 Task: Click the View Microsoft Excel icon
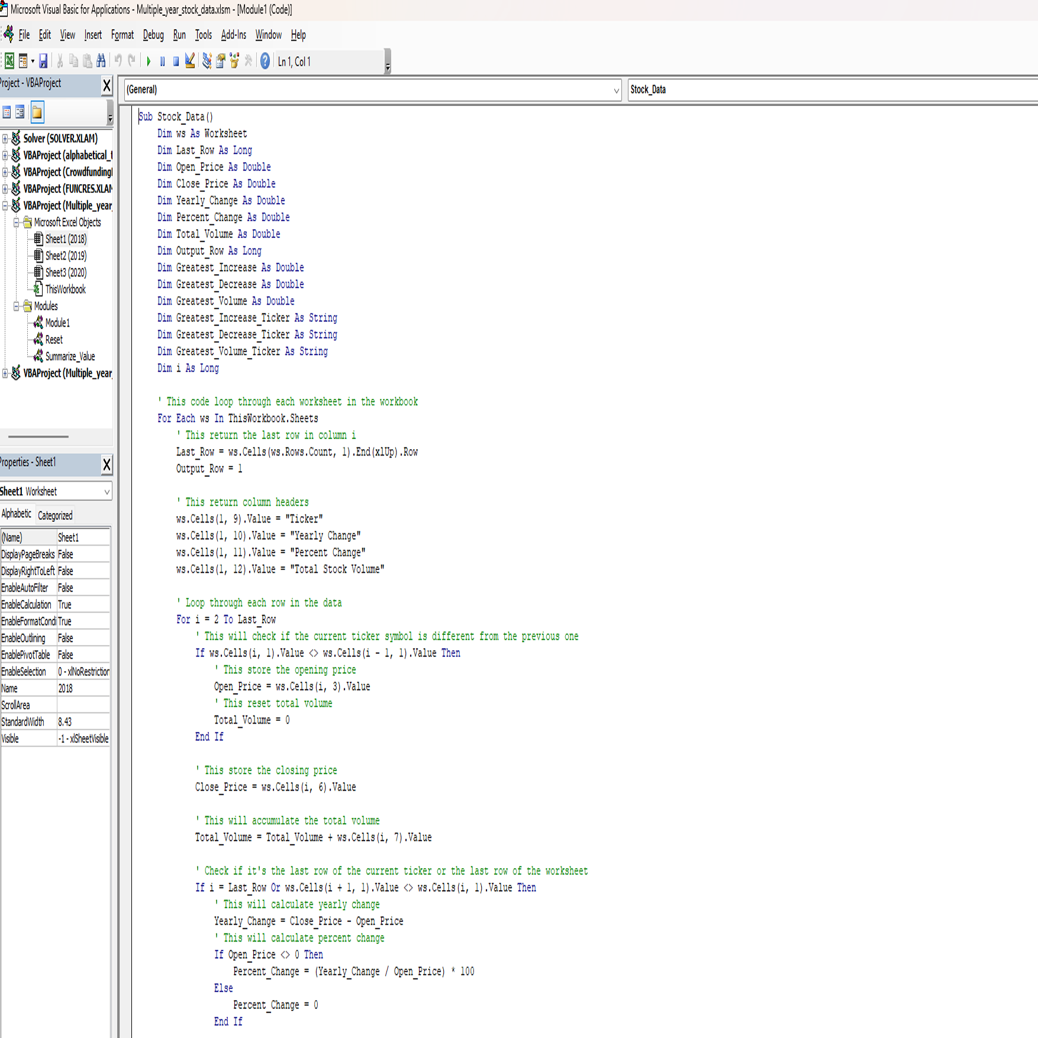[9, 61]
